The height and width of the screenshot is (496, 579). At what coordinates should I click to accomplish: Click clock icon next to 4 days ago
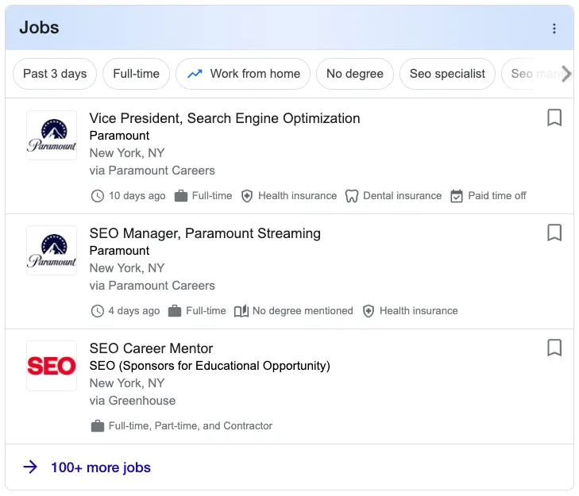(98, 311)
